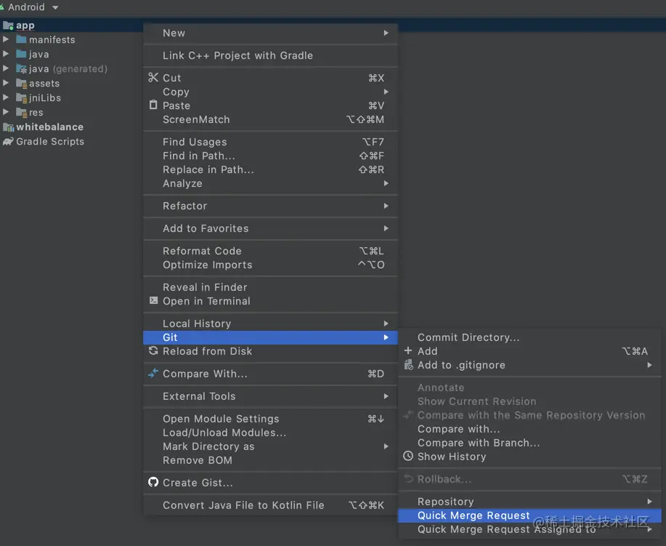Click the Cut scissors icon
Image resolution: width=666 pixels, height=546 pixels.
[x=153, y=77]
